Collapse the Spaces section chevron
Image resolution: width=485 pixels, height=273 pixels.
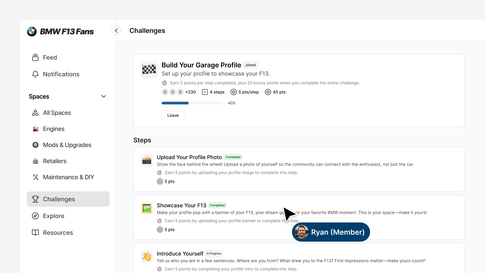pos(104,97)
